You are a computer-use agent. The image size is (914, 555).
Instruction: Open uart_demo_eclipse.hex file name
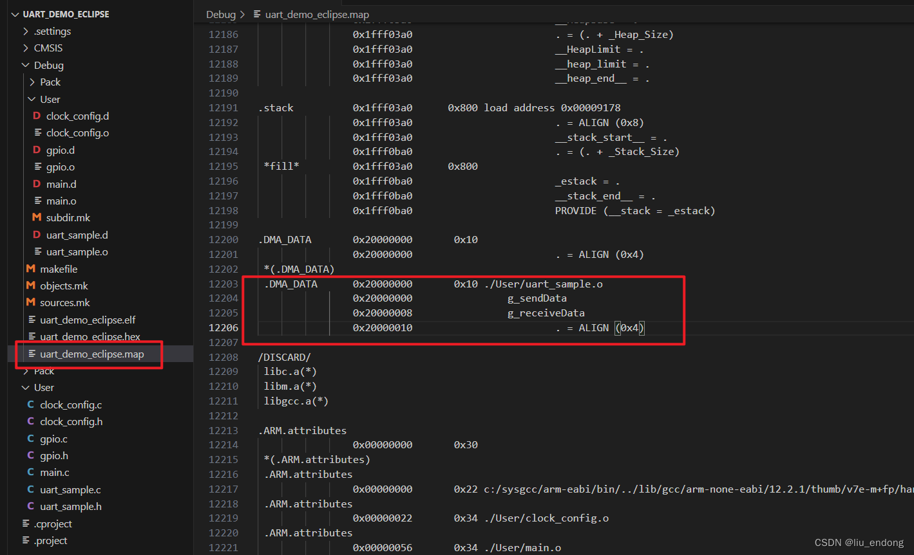(90, 336)
